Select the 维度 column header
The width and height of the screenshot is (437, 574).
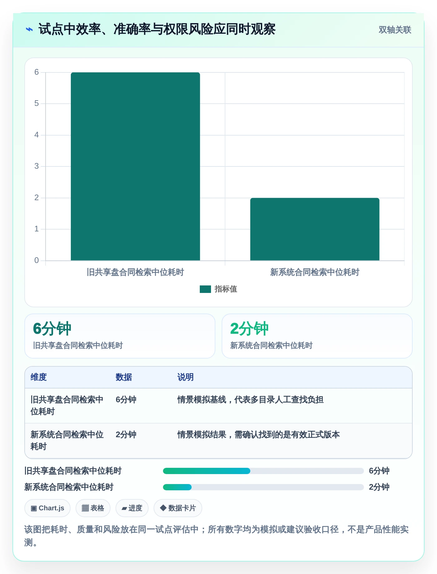pos(39,377)
